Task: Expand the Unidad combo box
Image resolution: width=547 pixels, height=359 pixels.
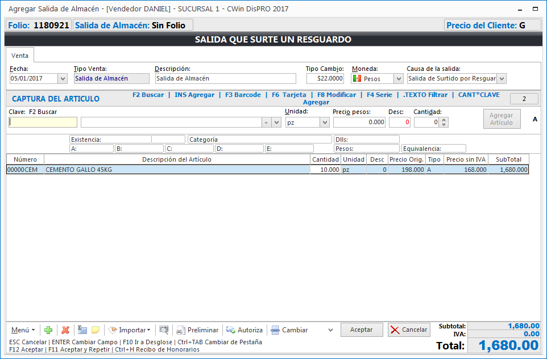Action: pos(325,123)
